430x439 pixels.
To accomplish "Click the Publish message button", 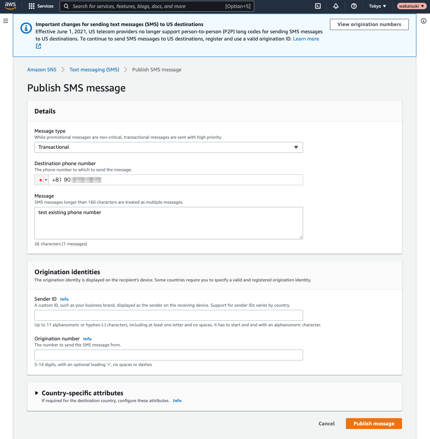I will click(374, 424).
